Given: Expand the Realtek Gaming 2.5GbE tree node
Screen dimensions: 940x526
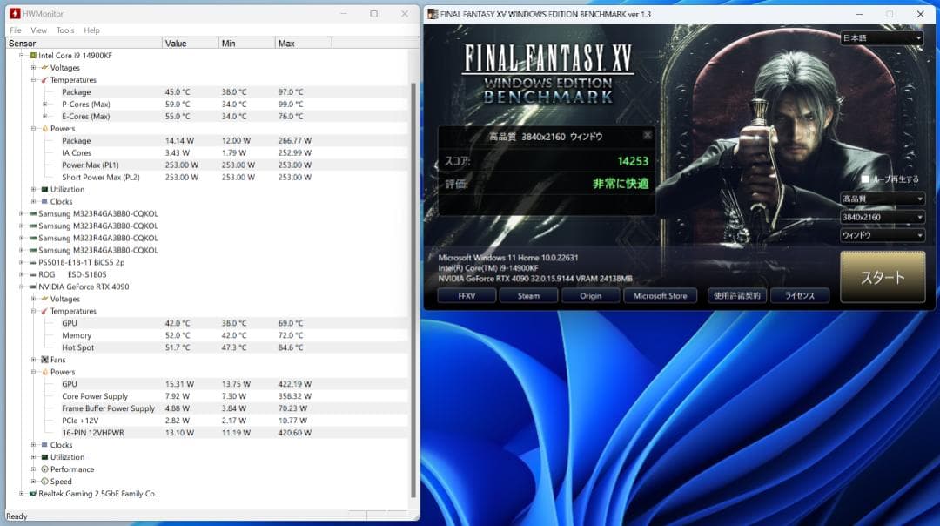Looking at the screenshot, I should click(x=21, y=494).
